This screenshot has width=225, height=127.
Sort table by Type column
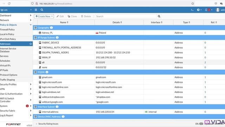(x=187, y=22)
